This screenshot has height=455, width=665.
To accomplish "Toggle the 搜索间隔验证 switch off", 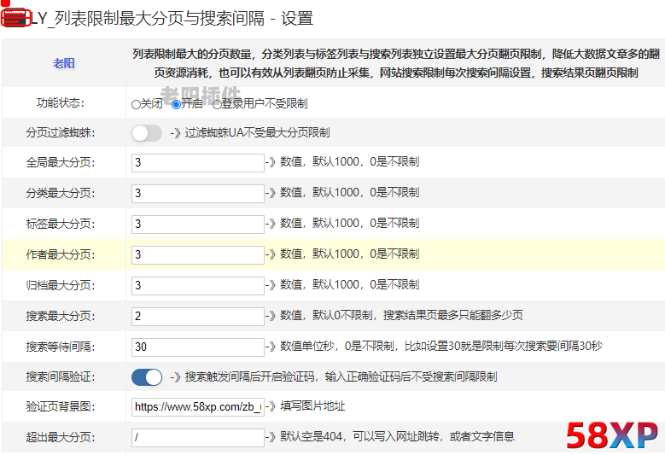I will (x=147, y=377).
